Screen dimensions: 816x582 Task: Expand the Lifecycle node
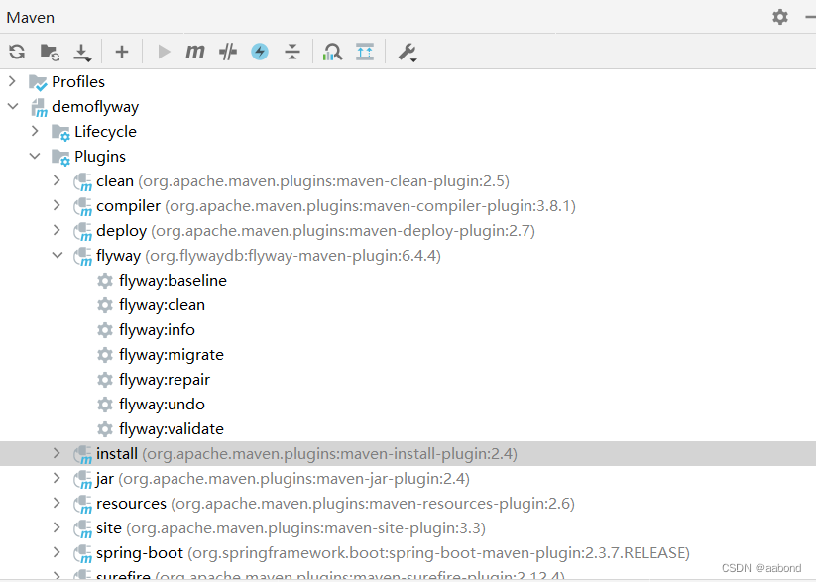click(x=35, y=131)
